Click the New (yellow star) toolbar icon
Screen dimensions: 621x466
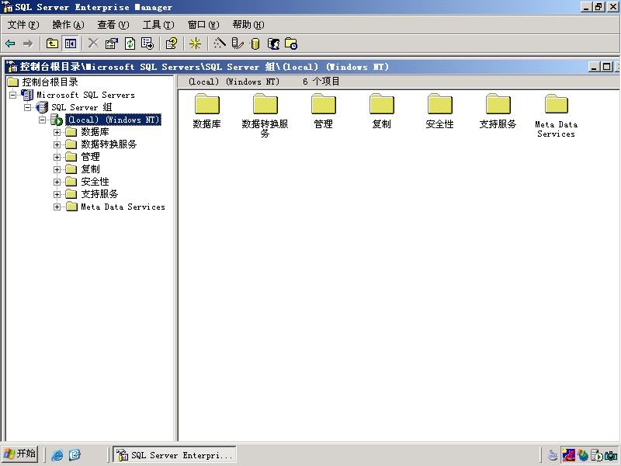195,43
